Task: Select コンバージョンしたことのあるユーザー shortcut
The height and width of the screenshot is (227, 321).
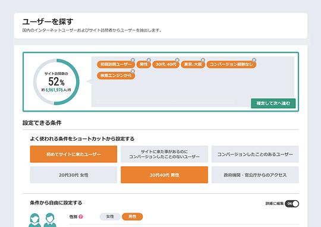Action: tap(255, 154)
